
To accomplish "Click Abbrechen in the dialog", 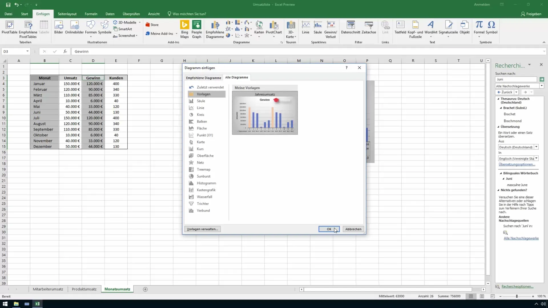I will click(x=353, y=229).
